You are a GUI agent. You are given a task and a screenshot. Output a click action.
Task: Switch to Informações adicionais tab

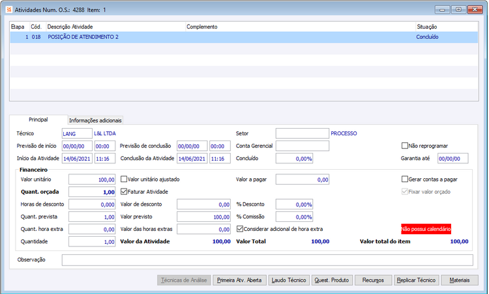(x=95, y=120)
